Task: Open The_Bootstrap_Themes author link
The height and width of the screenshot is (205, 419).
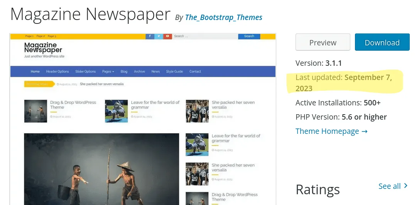Action: (223, 17)
